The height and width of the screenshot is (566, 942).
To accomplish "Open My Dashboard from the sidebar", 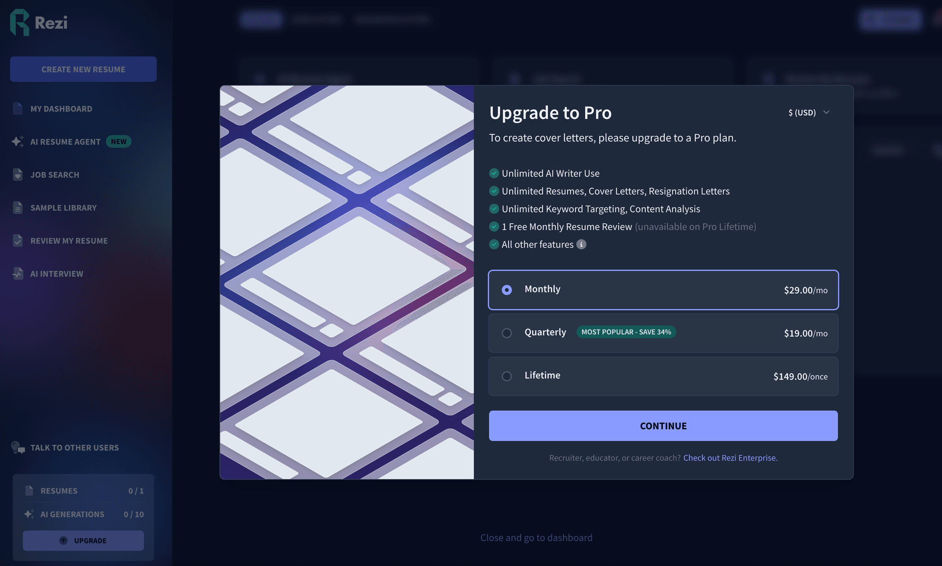I will 61,109.
